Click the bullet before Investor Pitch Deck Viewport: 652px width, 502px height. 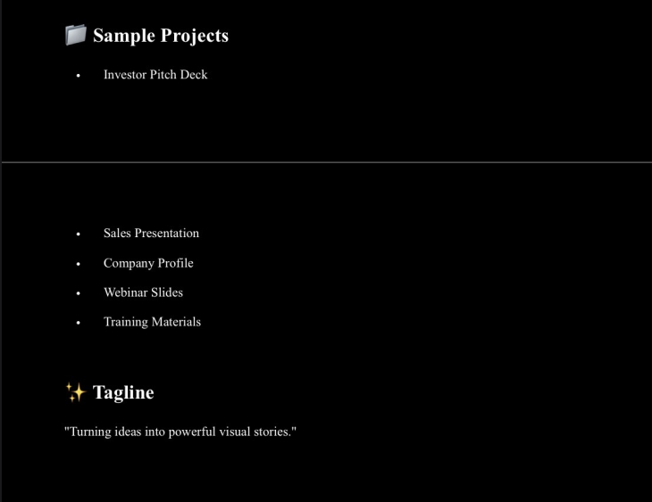(x=79, y=76)
